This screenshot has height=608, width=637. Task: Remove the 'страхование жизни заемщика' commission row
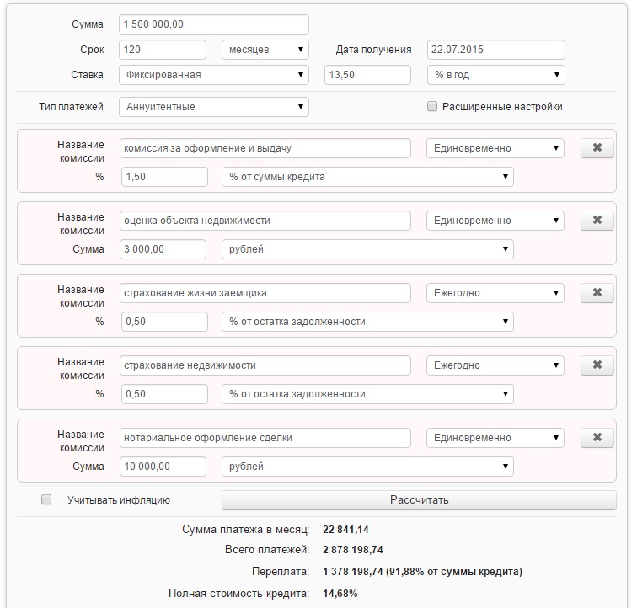pyautogui.click(x=597, y=293)
